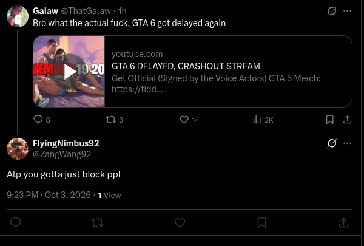Open the GTA 6 DELAYED, CRASHOUT STREAM link

click(x=186, y=66)
